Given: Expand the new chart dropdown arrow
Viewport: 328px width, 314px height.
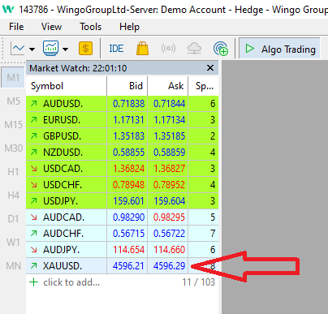Looking at the screenshot, I should click(32, 49).
